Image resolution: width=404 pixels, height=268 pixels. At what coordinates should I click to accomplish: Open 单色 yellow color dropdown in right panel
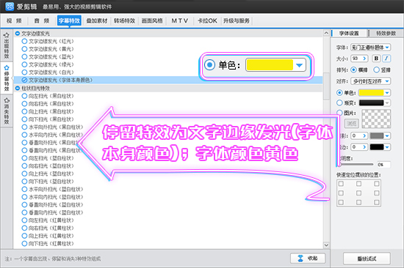pos(387,93)
